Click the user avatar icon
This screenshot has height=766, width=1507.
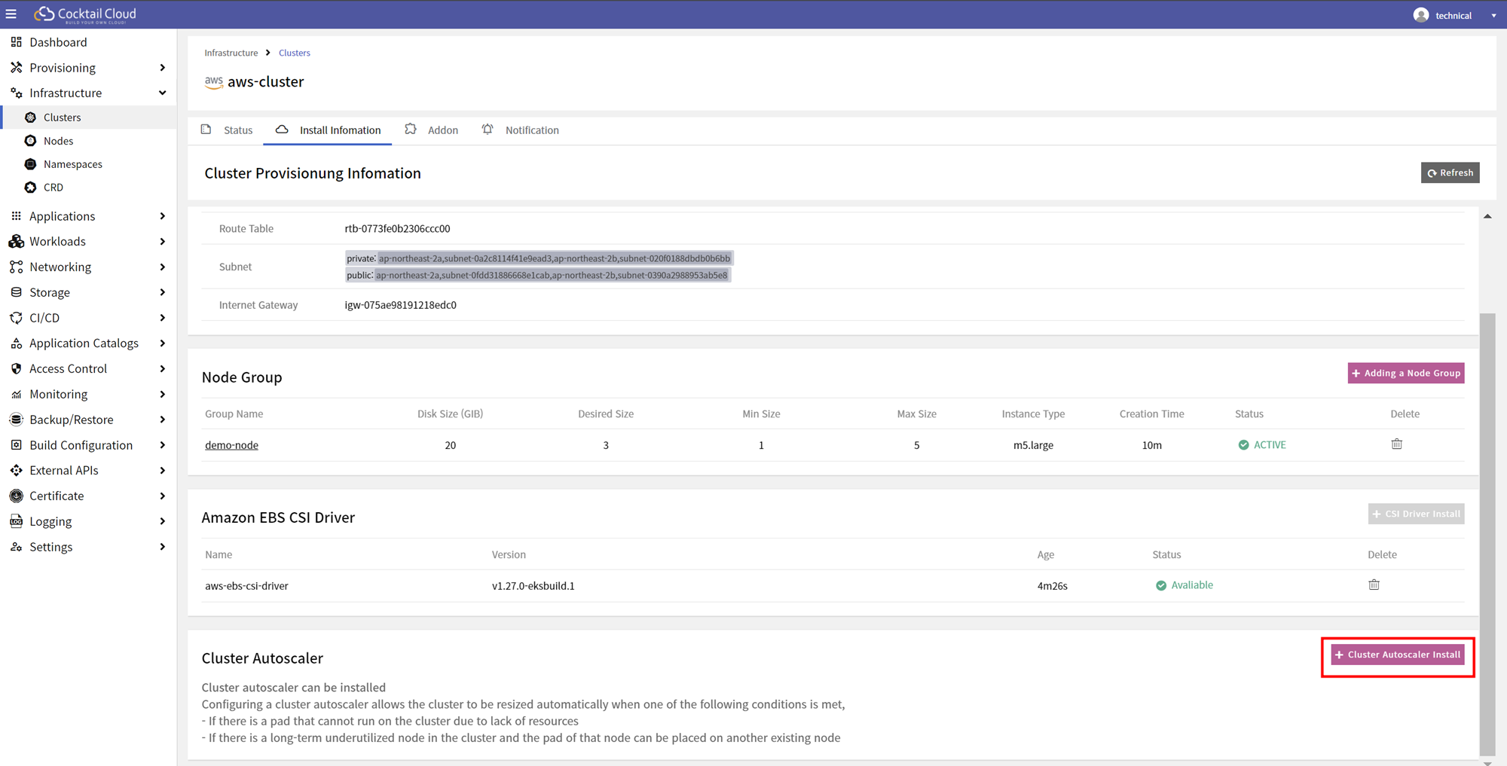point(1420,15)
